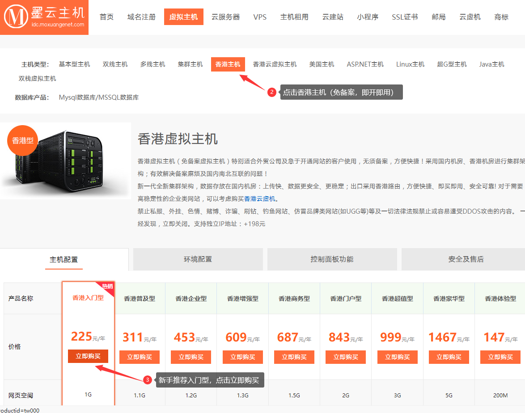
Task: Open 邮局 nav item
Action: point(439,17)
